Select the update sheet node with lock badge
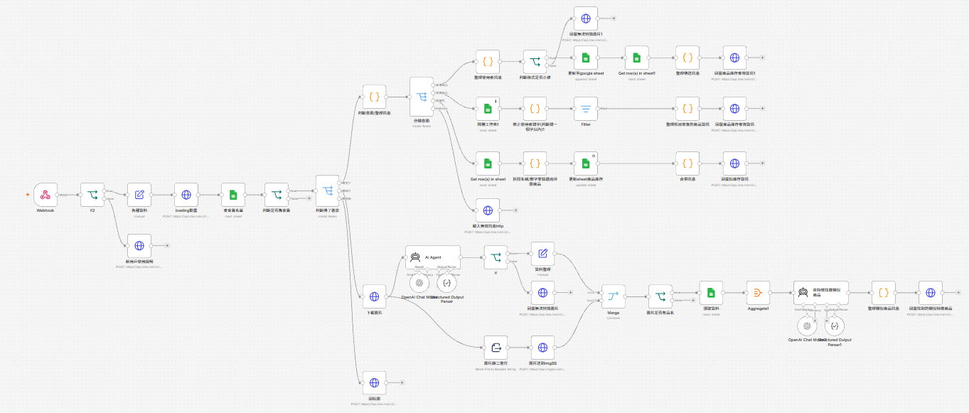 tap(586, 163)
